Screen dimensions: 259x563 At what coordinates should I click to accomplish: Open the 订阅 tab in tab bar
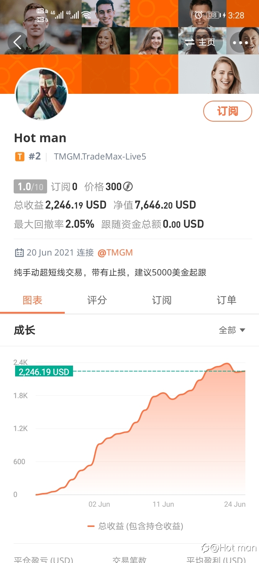pos(162,300)
